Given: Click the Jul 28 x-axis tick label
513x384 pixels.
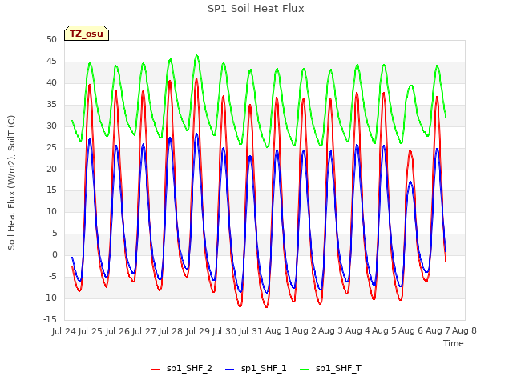Looking at the screenshot, I should pyautogui.click(x=171, y=331).
